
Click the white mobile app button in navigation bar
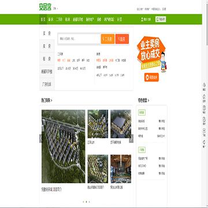tap(161, 19)
